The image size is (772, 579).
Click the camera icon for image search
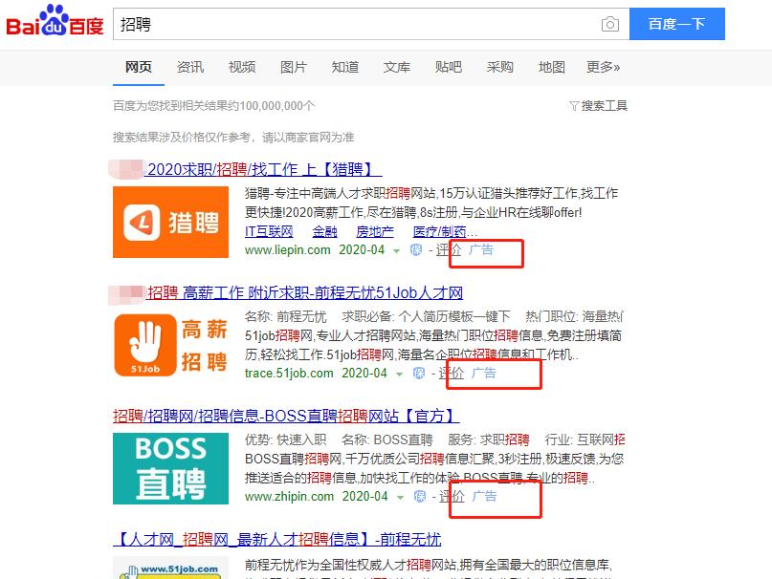tap(610, 24)
